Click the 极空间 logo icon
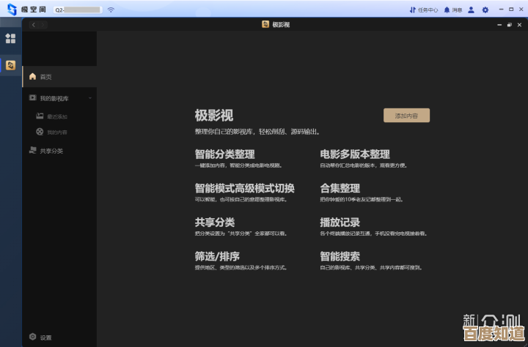The height and width of the screenshot is (347, 528). click(12, 10)
